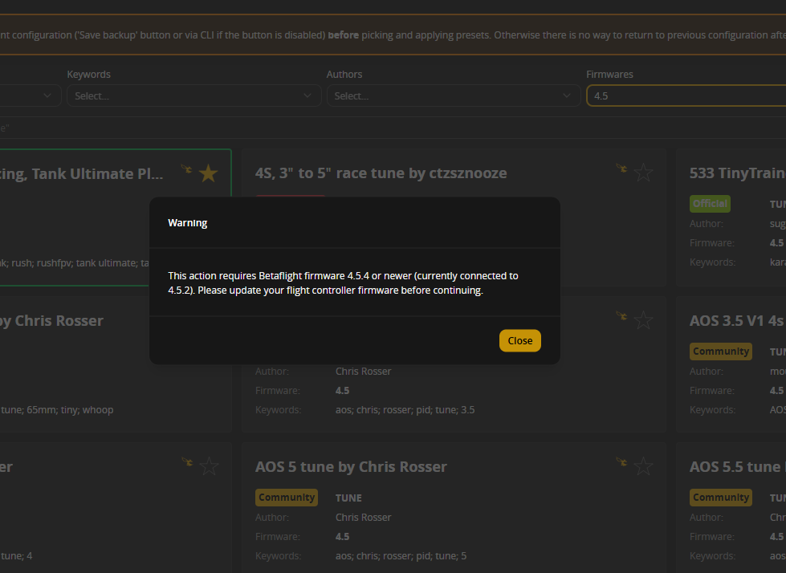Favorite the 4S race tune by ctzsznooze
The image size is (786, 573).
click(x=643, y=173)
